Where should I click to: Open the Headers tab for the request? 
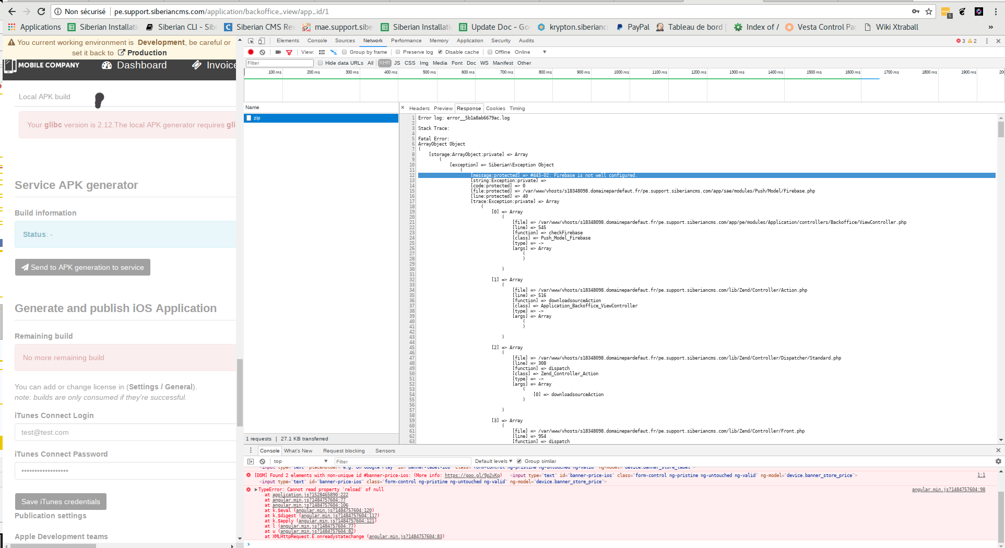click(419, 109)
